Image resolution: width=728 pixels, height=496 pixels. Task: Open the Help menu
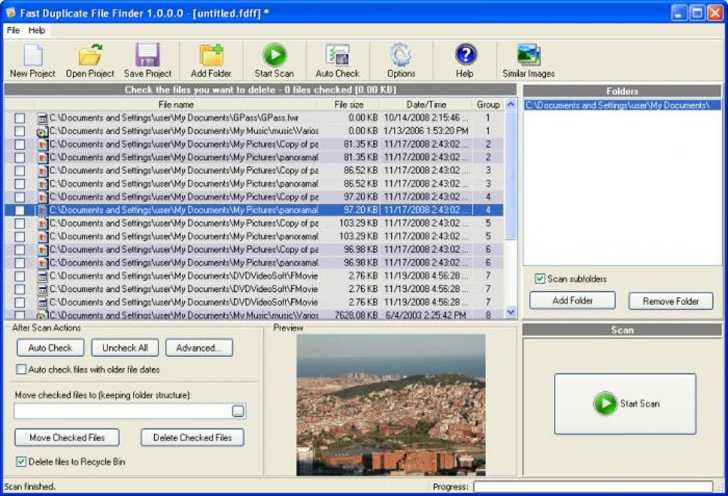point(36,30)
